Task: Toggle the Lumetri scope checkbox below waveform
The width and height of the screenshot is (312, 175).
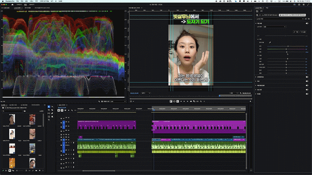Action: (103, 101)
